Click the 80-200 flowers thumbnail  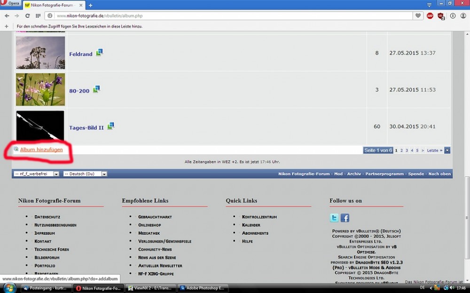click(x=40, y=90)
